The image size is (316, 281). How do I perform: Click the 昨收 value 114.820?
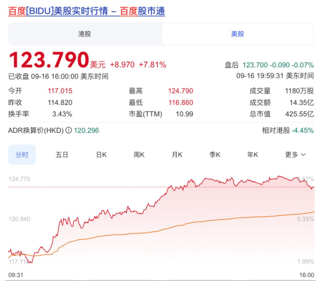(60, 102)
